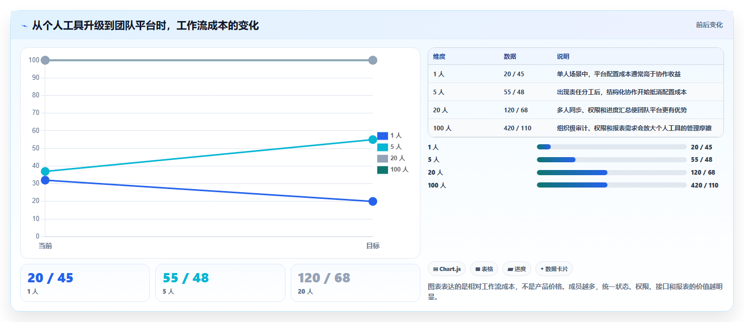Screen dimensions: 744x322
Task: Click the 50 y-axis tick label
Action: point(36,148)
